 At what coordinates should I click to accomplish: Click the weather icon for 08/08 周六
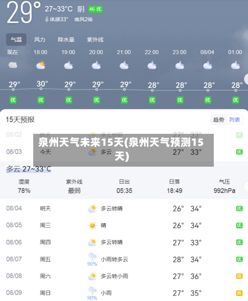[x=93, y=276]
